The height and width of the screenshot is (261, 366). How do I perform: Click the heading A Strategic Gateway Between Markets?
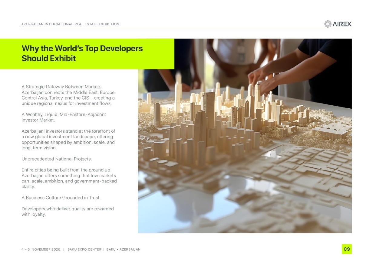[63, 87]
